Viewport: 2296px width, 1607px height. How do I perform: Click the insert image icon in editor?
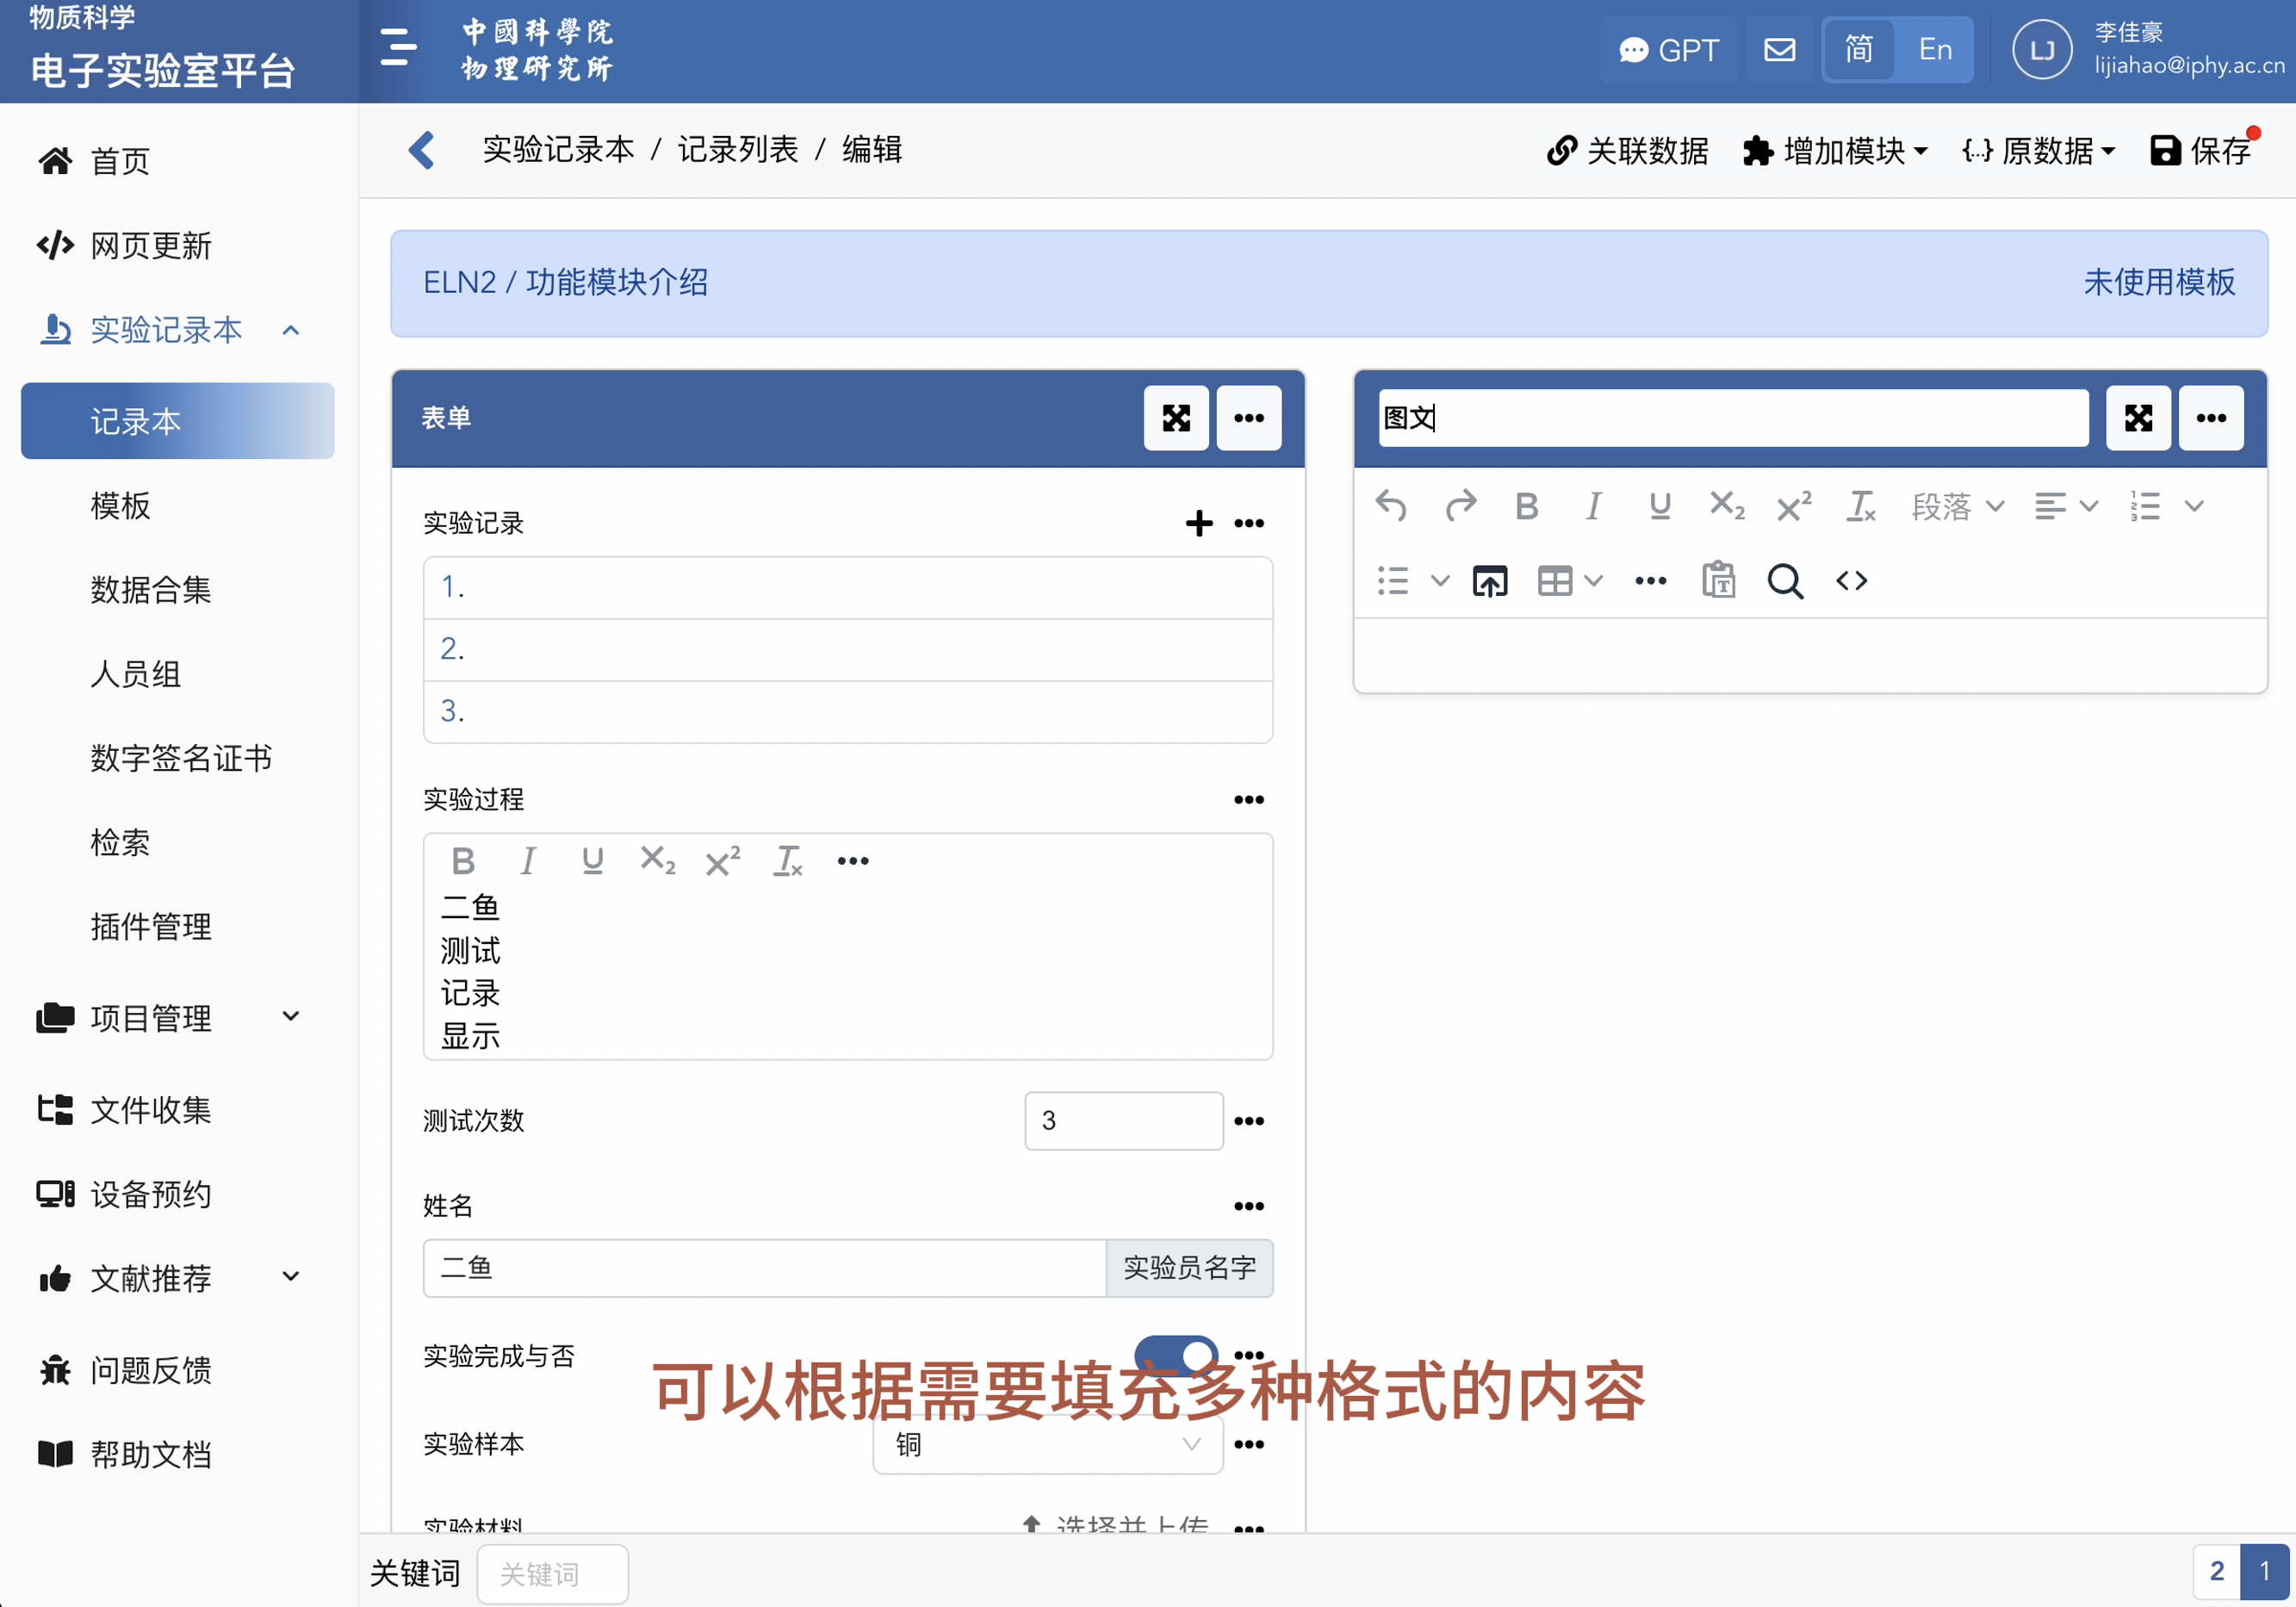coord(1489,581)
